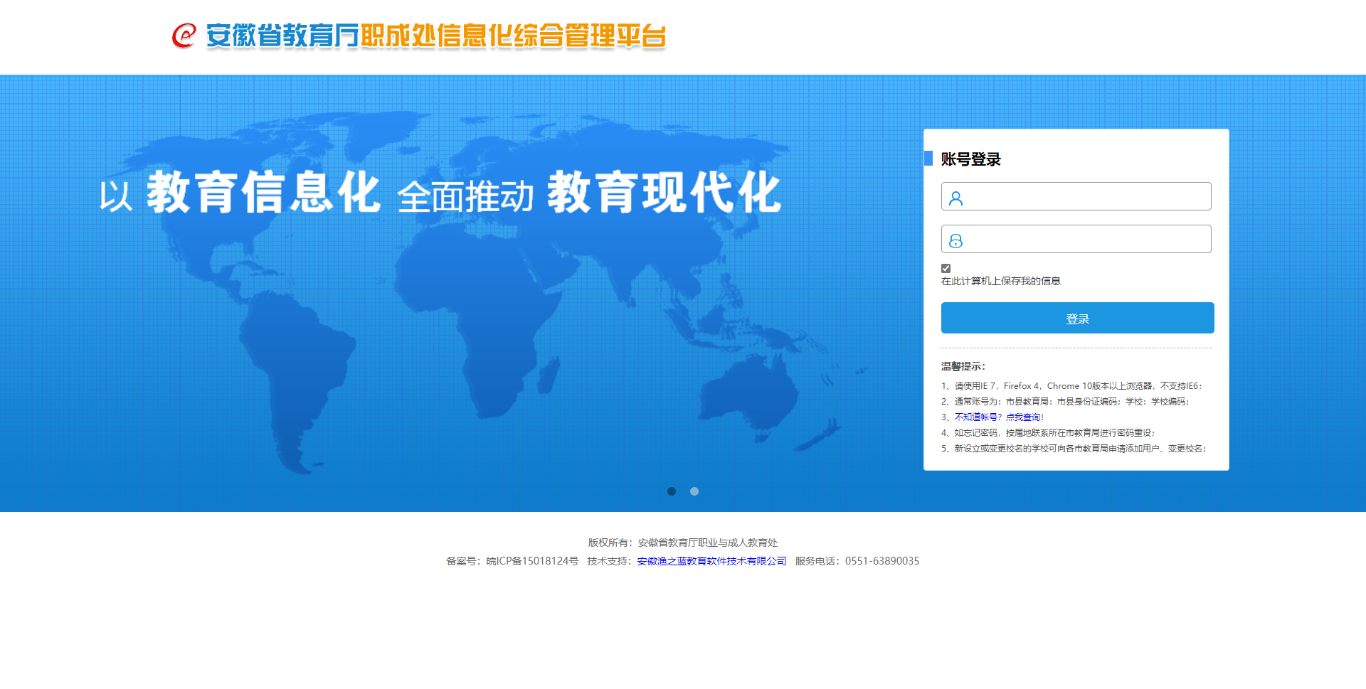Click the 温馨提示 tips heading
Image resolution: width=1366 pixels, height=689 pixels.
click(x=963, y=366)
